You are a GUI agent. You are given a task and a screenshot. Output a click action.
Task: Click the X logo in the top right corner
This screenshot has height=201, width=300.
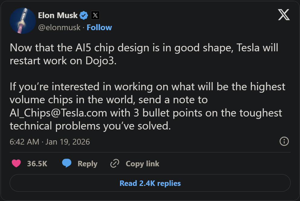click(284, 15)
